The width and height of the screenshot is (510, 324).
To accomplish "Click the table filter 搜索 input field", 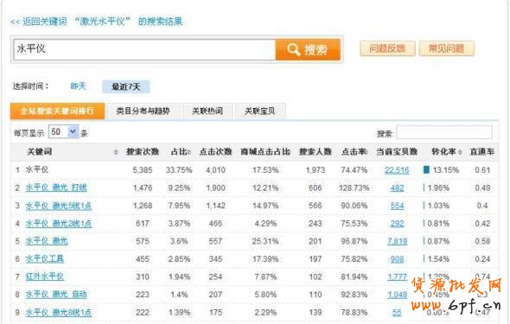I will pos(444,132).
